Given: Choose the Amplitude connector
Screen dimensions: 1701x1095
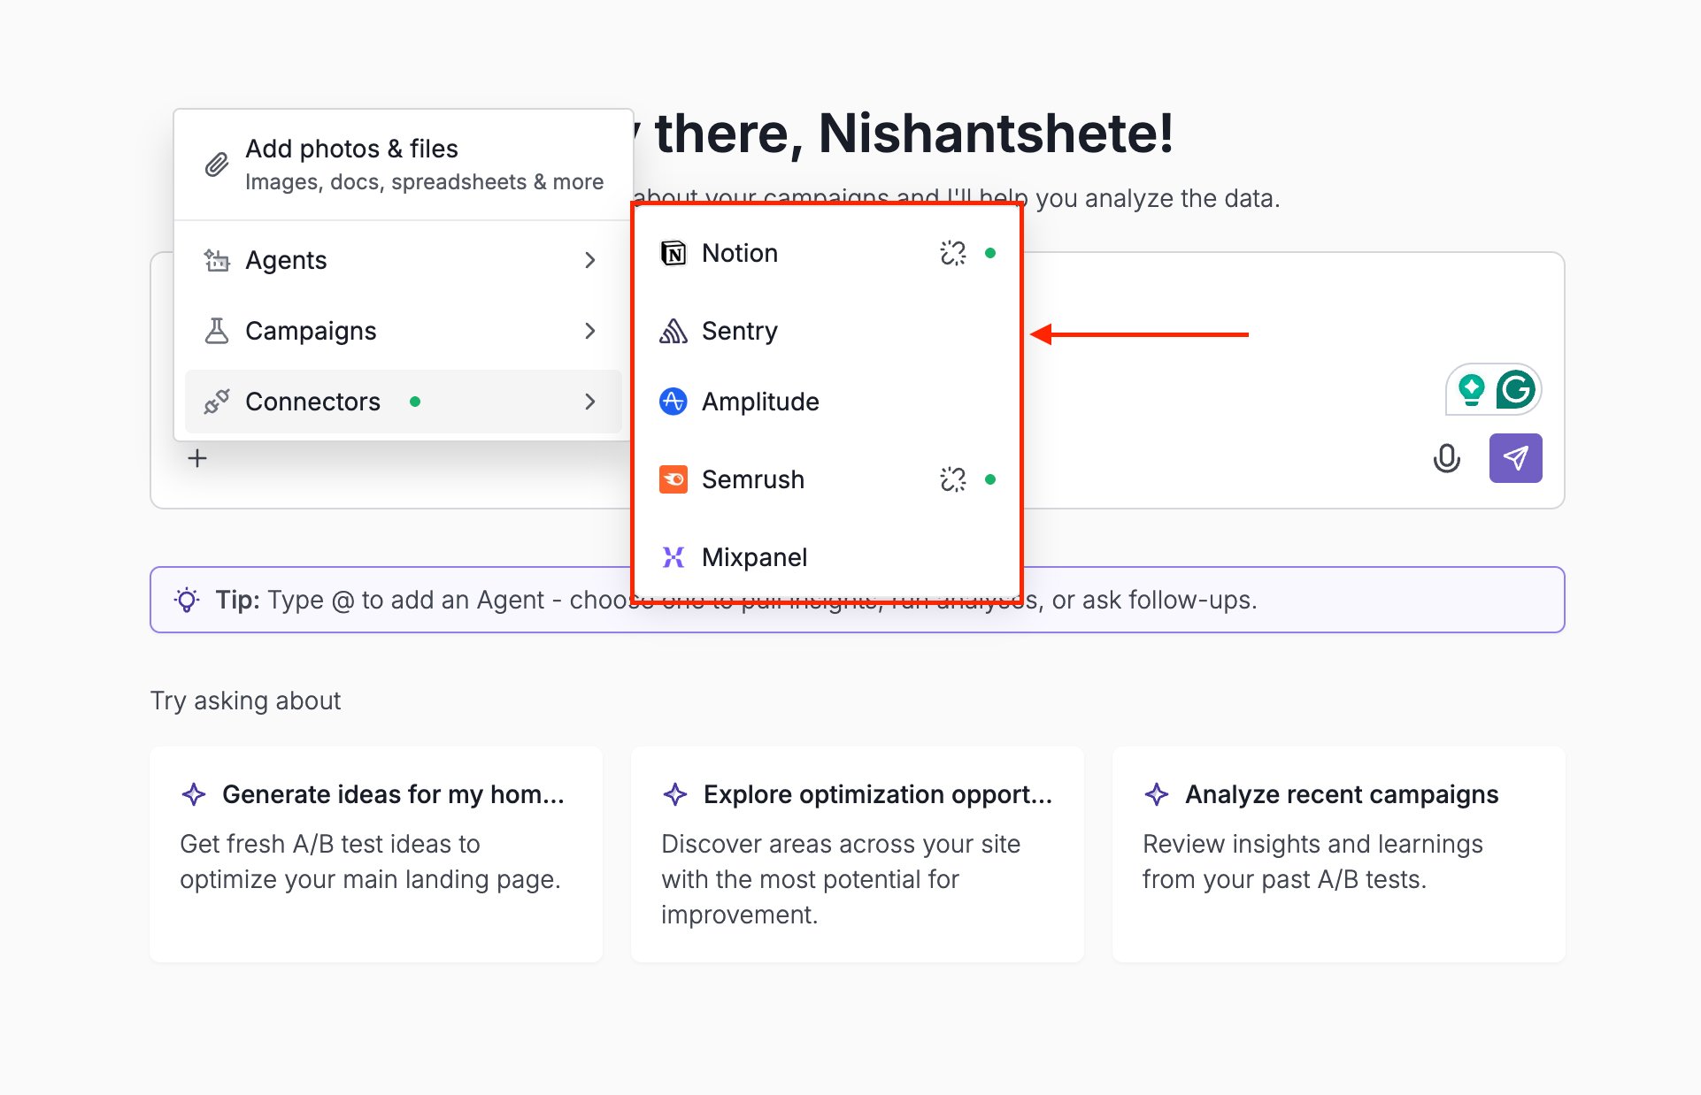Looking at the screenshot, I should click(x=827, y=402).
